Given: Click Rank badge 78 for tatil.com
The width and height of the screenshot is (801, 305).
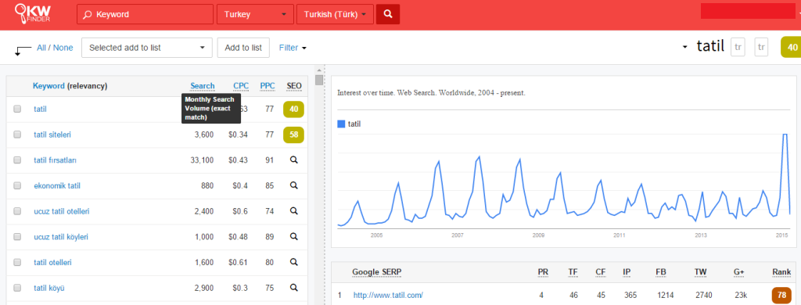Looking at the screenshot, I should click(x=781, y=296).
